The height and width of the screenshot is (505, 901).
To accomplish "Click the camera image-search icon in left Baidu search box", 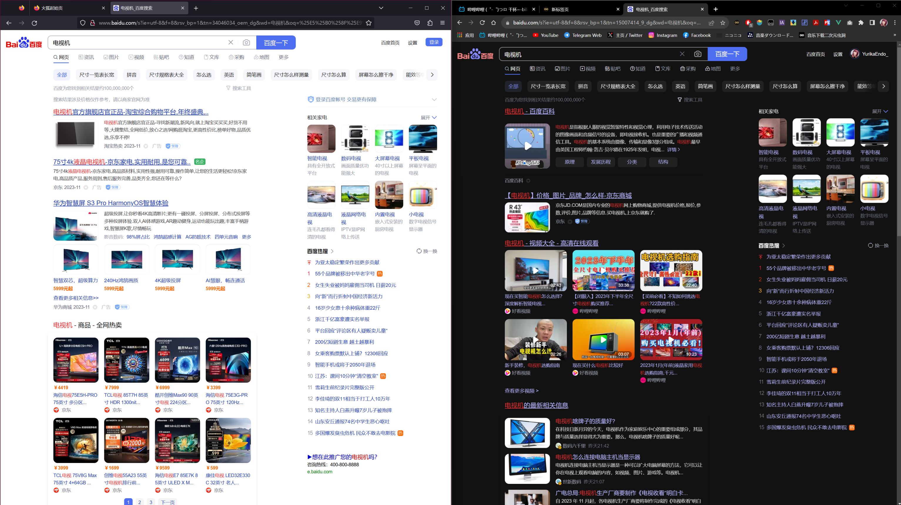I will point(246,43).
